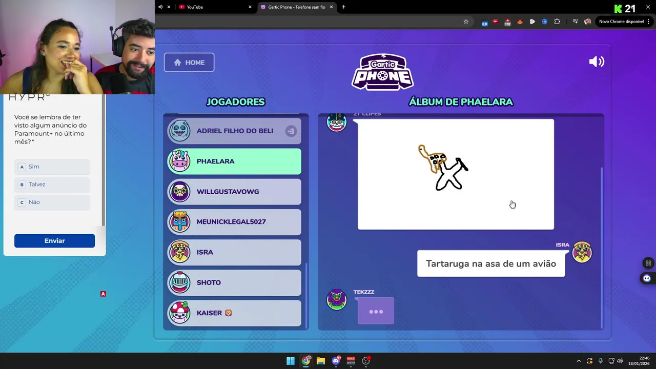The height and width of the screenshot is (369, 656).
Task: Click 'Novo Chrome disponível' update button
Action: (x=621, y=22)
